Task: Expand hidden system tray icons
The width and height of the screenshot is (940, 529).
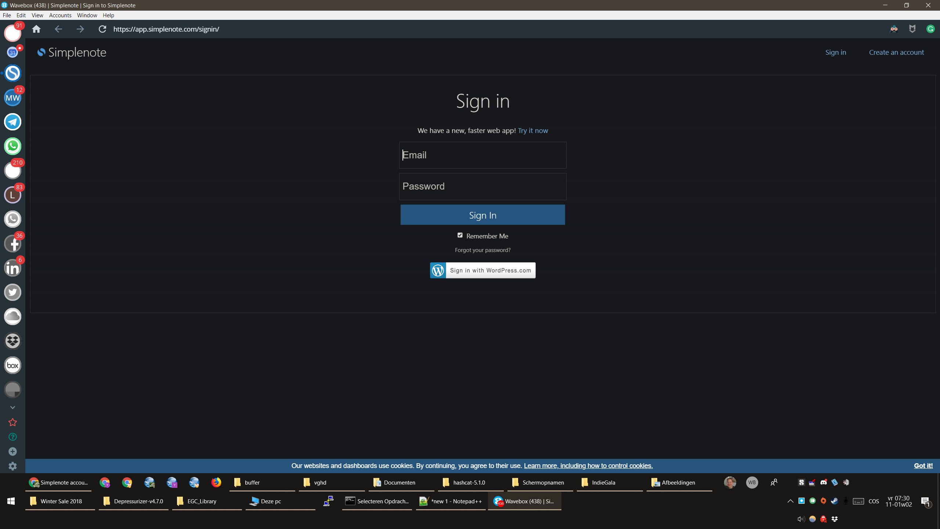Action: (x=789, y=501)
